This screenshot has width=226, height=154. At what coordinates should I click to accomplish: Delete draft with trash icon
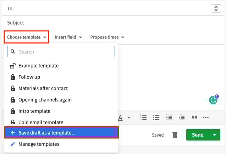pyautogui.click(x=175, y=135)
